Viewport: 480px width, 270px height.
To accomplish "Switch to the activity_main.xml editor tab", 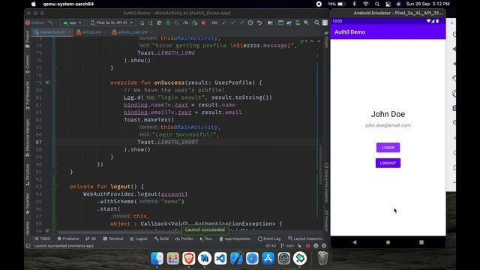I will click(132, 32).
